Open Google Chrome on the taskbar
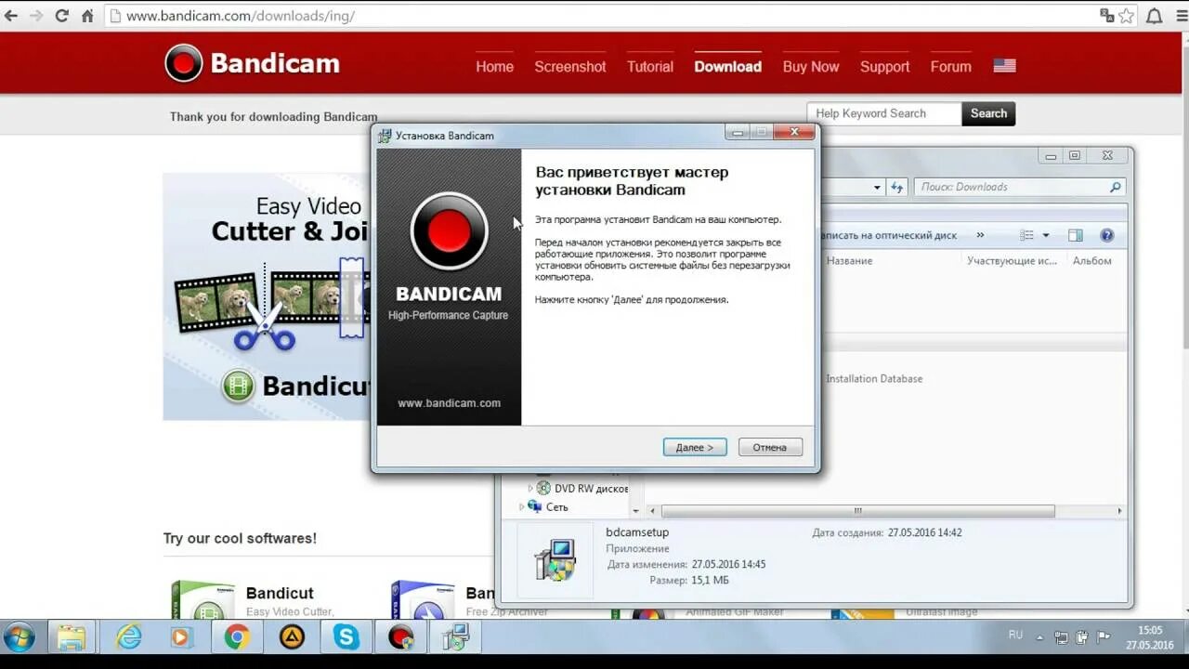The image size is (1189, 669). pos(236,638)
